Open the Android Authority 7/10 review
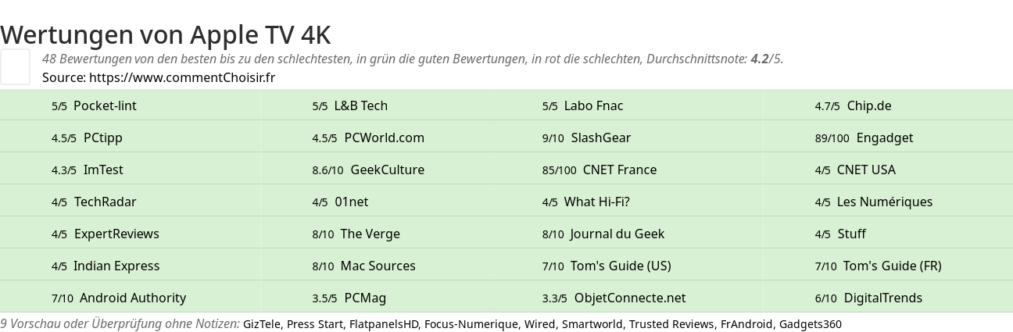Viewport: 1013px width, 332px height. 119,298
